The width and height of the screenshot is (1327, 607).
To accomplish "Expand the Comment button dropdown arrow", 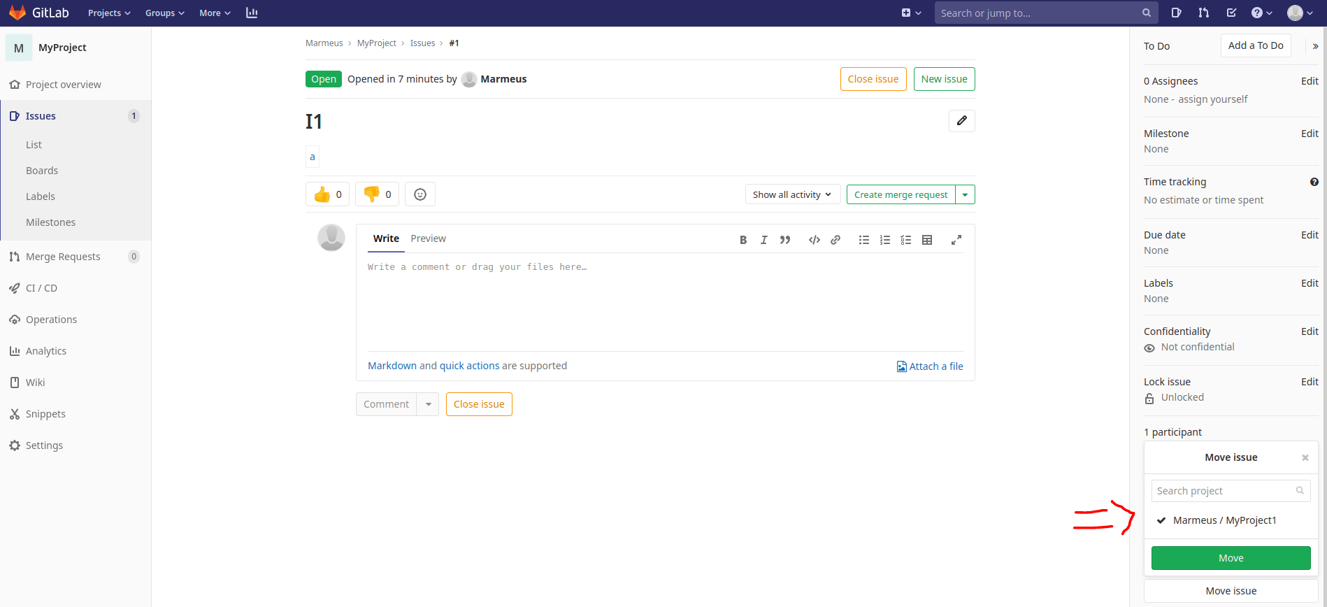I will 428,404.
